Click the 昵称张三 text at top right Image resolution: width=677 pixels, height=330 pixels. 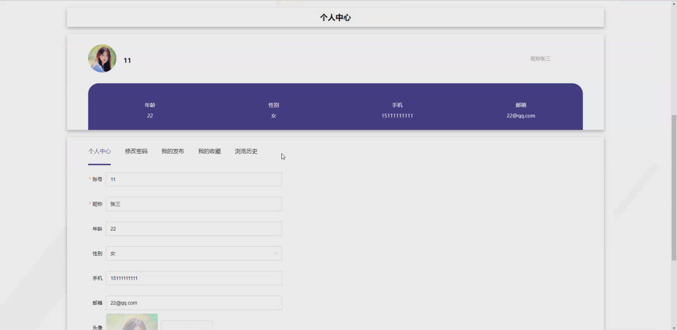coord(540,59)
